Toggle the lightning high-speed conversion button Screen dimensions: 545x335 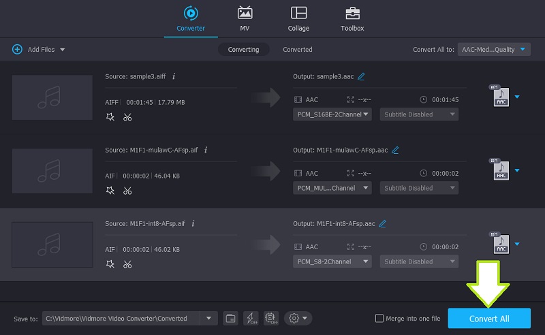(249, 318)
